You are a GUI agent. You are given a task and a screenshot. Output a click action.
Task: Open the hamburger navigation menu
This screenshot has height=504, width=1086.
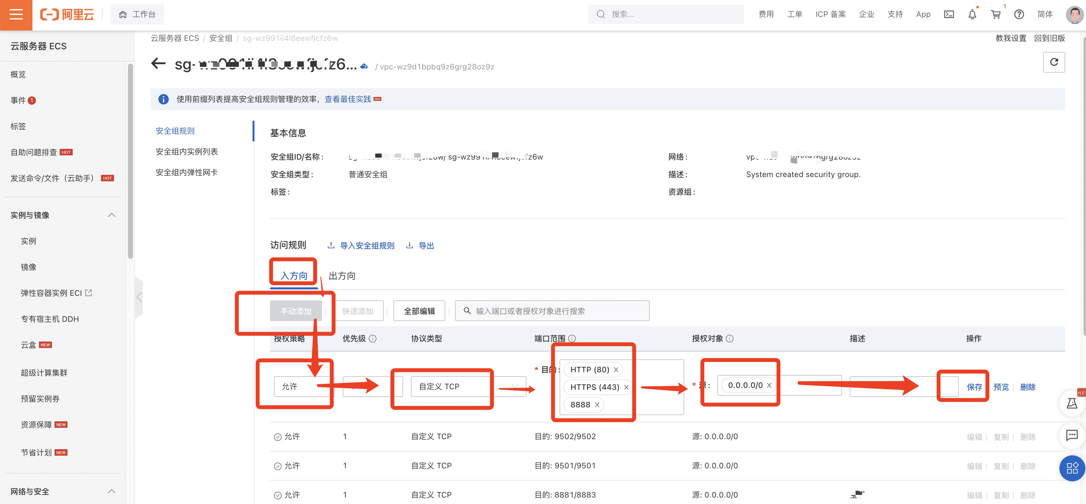tap(16, 14)
